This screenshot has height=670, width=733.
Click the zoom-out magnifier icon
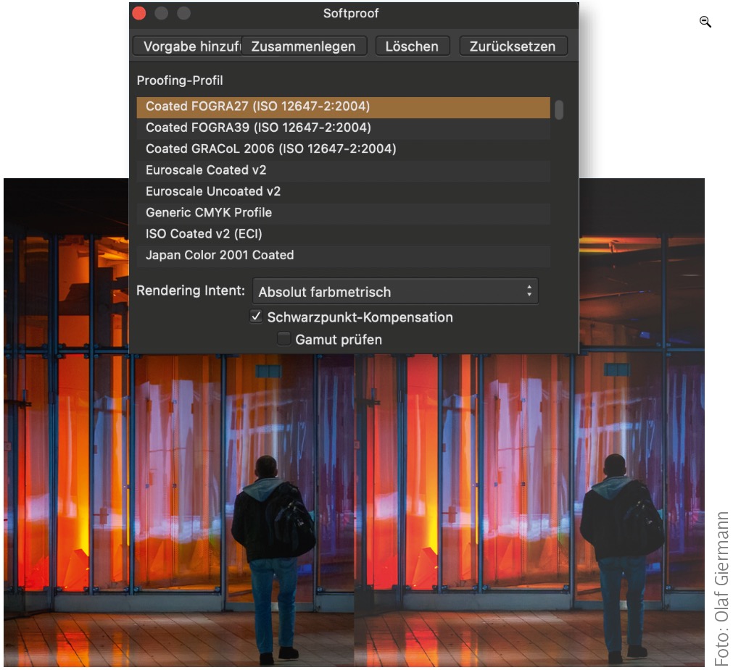point(705,22)
